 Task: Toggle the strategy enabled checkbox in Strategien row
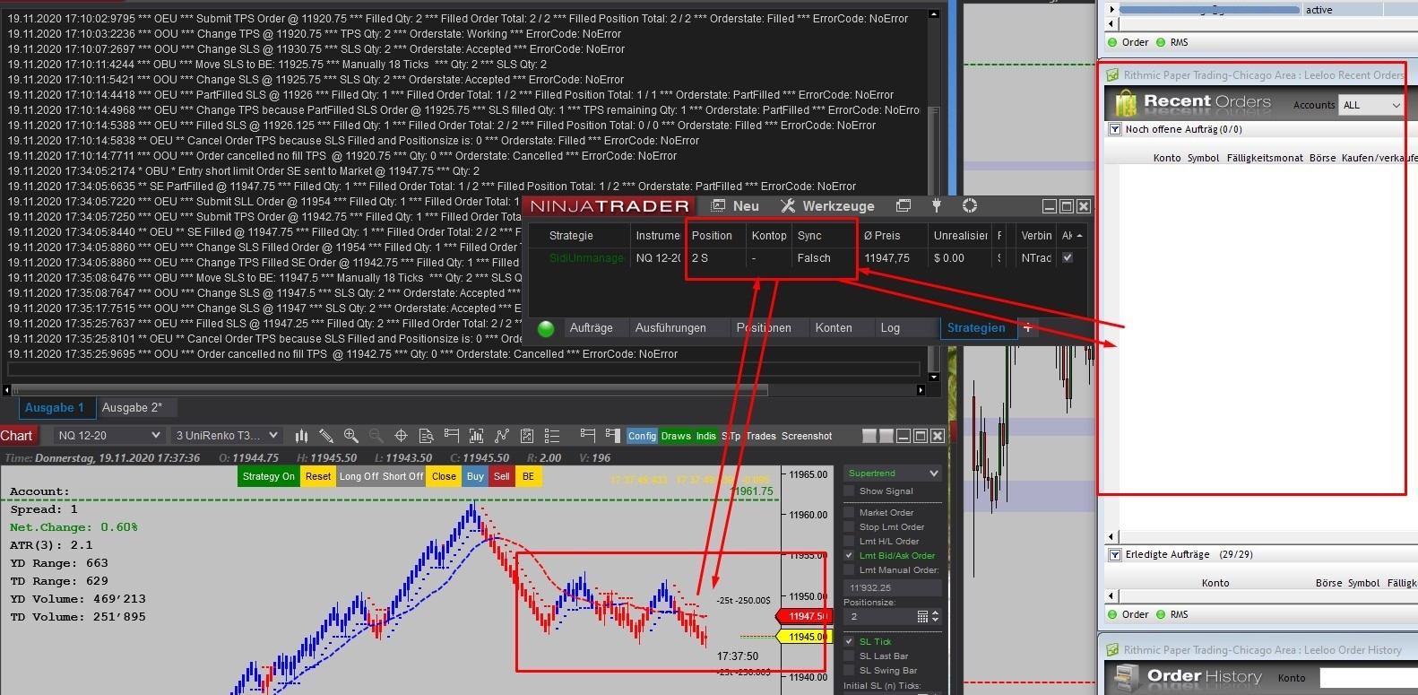(1067, 258)
